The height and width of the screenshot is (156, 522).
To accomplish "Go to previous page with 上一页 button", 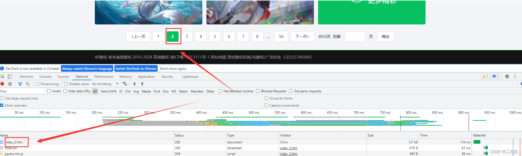I will 138,37.
